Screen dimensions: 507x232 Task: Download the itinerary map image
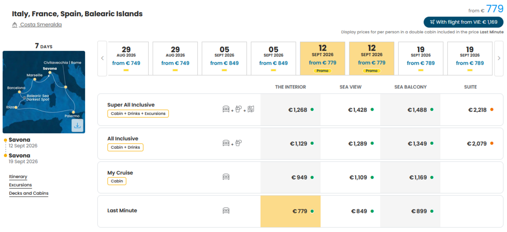[77, 126]
